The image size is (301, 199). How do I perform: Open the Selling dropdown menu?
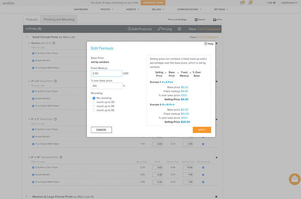click(x=158, y=9)
